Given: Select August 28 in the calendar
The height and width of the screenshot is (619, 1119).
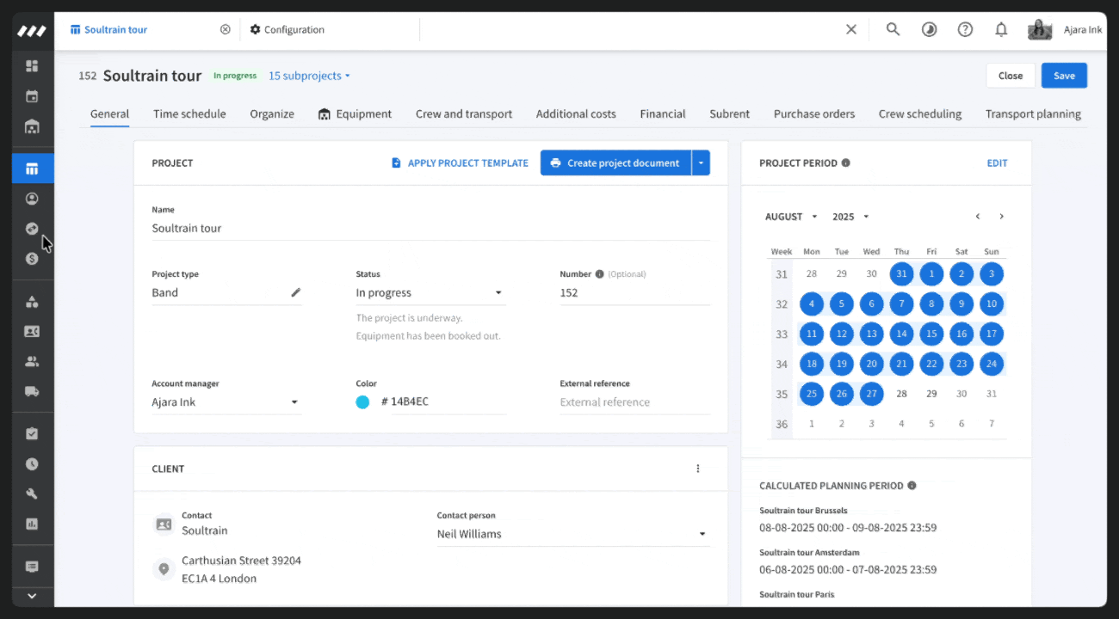Looking at the screenshot, I should [901, 394].
